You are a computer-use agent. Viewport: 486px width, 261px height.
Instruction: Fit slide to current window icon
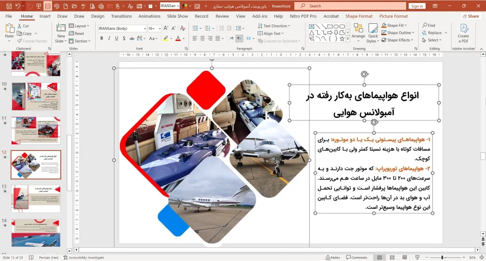pos(481,257)
